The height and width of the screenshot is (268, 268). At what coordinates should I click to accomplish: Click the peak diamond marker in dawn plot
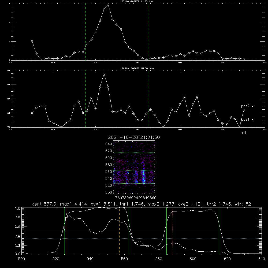point(108,5)
